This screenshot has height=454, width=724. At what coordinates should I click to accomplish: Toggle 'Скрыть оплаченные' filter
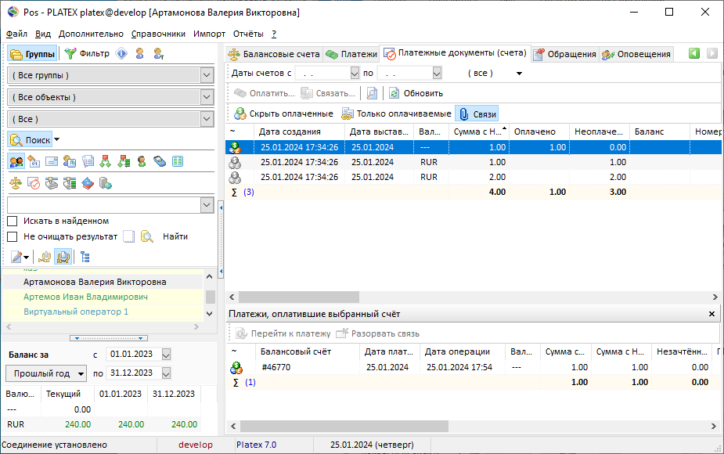click(x=283, y=113)
